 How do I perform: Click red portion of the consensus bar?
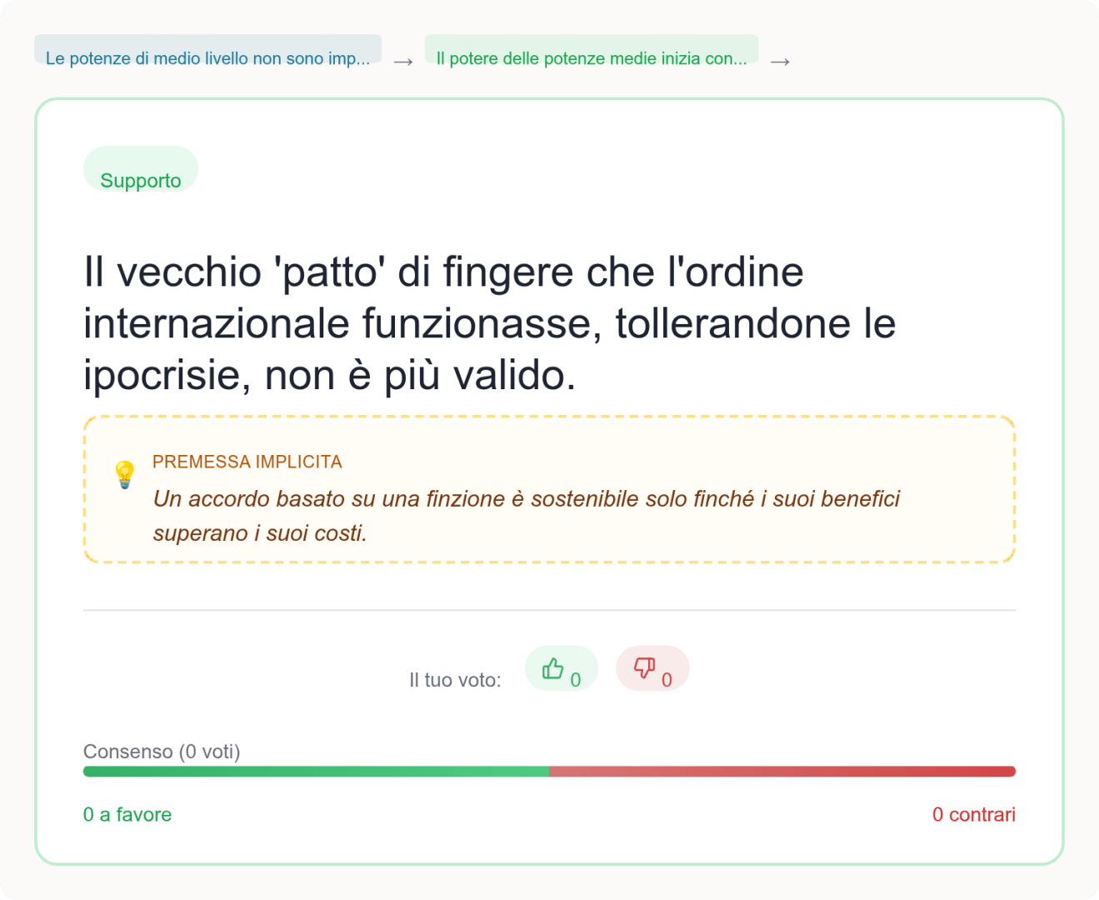tap(782, 772)
